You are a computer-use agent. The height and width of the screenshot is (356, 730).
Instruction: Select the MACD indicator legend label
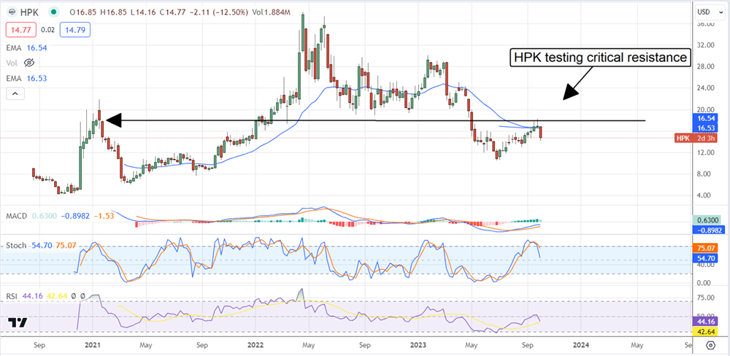point(16,216)
